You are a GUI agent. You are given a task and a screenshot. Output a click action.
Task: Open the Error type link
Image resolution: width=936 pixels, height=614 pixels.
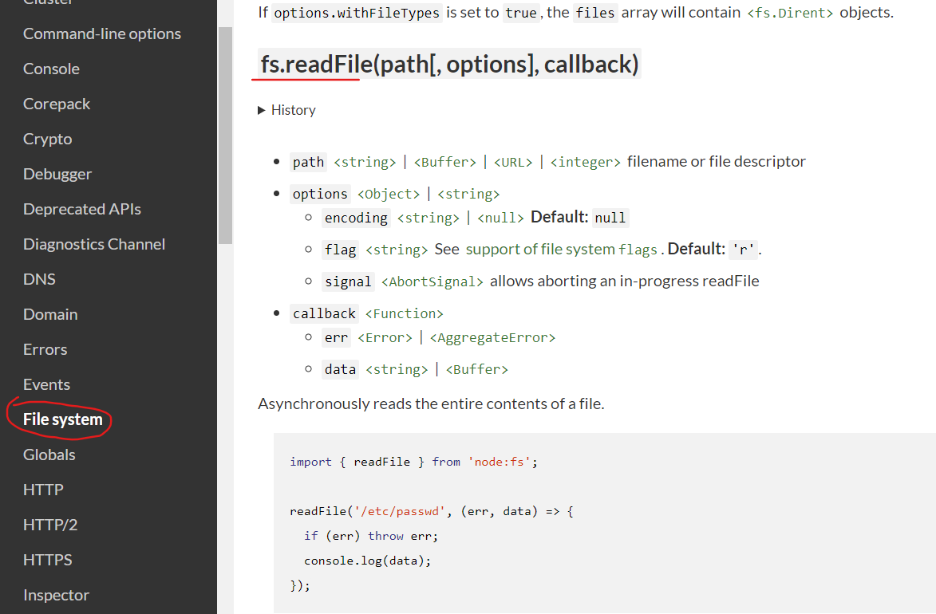click(x=385, y=338)
